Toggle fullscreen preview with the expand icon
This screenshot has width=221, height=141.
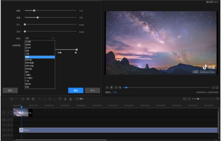click(x=217, y=88)
